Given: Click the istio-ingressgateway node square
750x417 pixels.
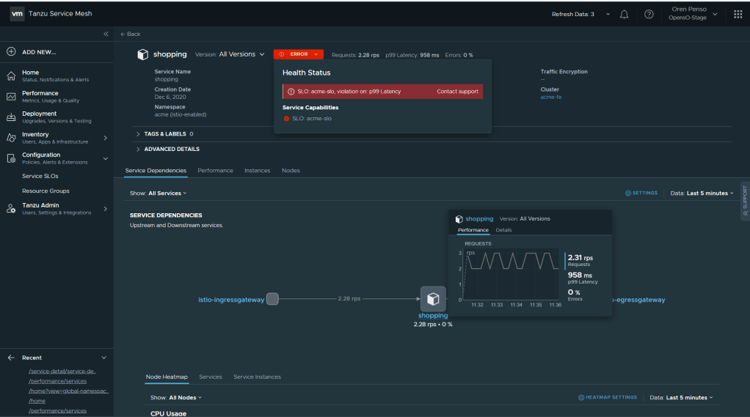Looking at the screenshot, I should [272, 299].
